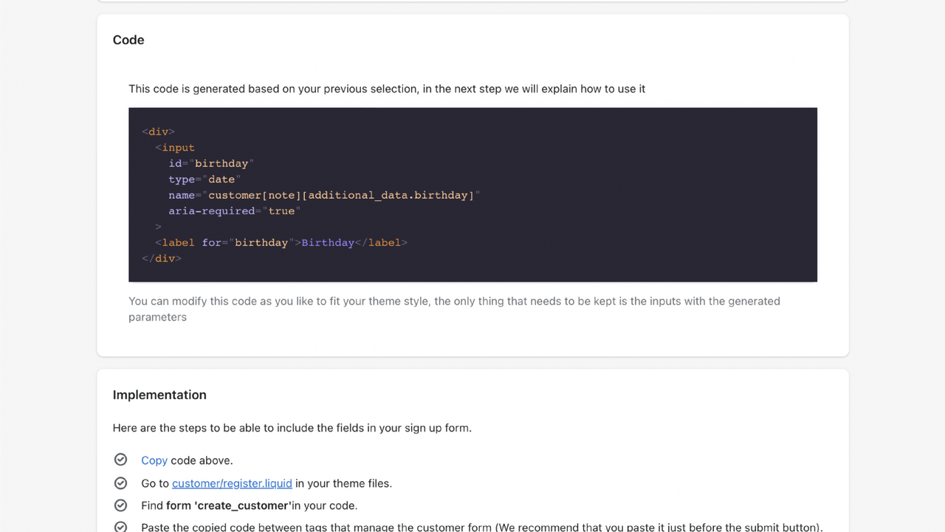Image resolution: width=945 pixels, height=532 pixels.
Task: Click the Copy link in implementation steps
Action: [154, 460]
